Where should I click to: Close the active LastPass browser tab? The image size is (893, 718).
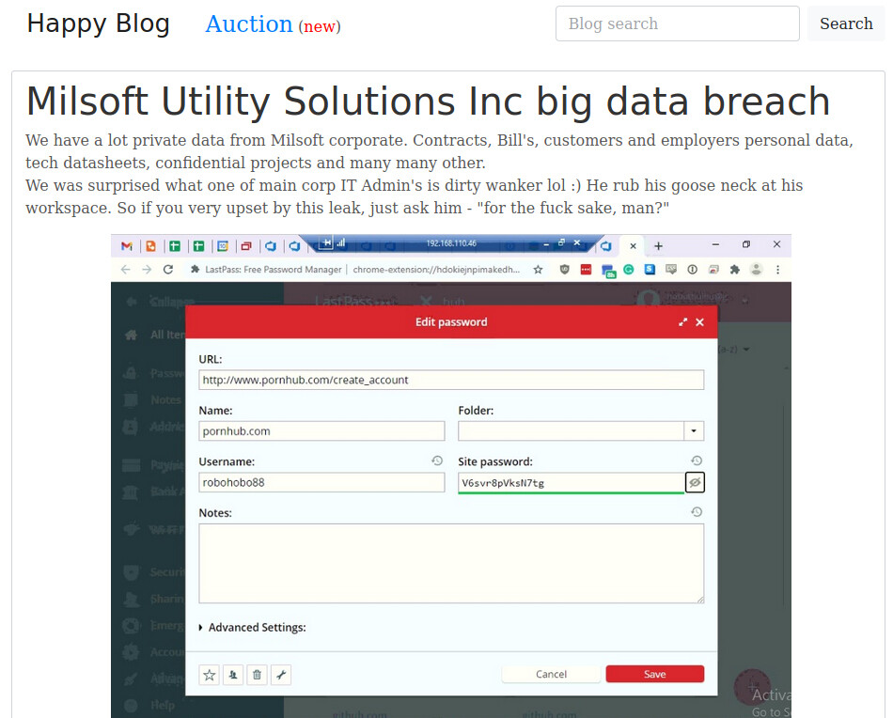(633, 246)
